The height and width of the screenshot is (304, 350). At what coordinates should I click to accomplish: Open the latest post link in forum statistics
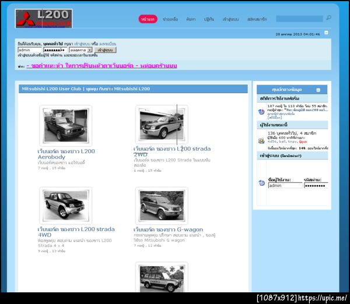tap(306, 110)
